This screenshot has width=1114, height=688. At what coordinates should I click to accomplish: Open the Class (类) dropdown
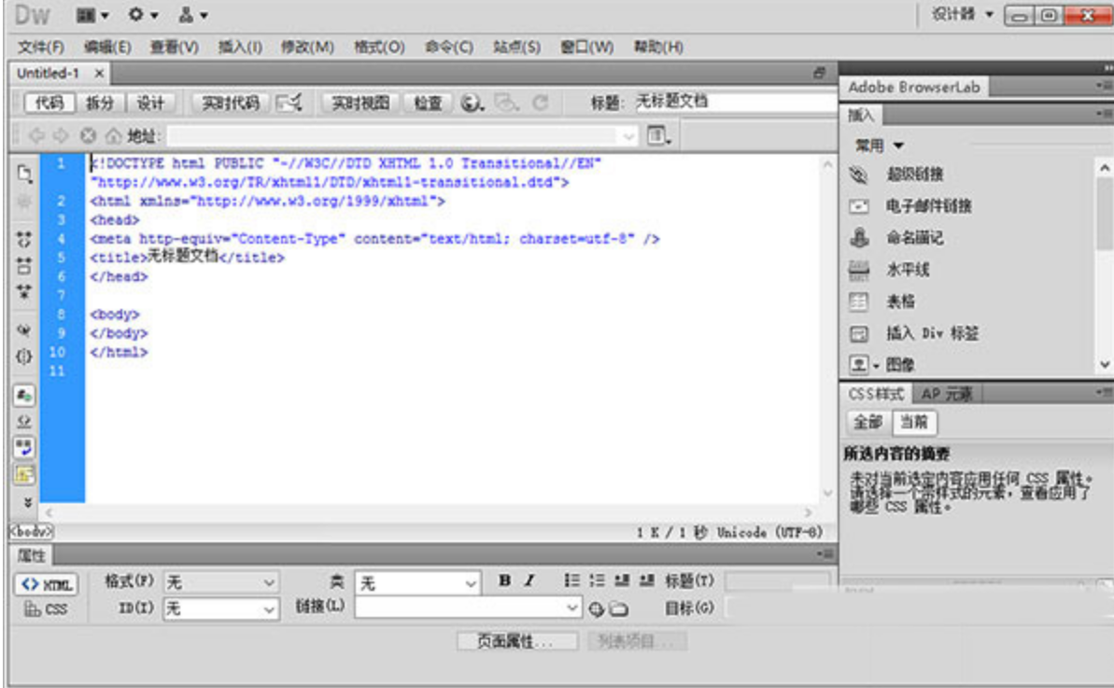click(417, 583)
